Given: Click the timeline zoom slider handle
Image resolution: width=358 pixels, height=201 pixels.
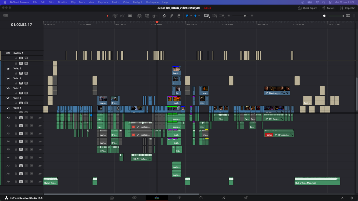Looking at the screenshot, I should pos(245,16).
